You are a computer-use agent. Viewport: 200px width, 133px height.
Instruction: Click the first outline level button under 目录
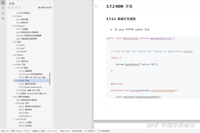tap(9, 7)
